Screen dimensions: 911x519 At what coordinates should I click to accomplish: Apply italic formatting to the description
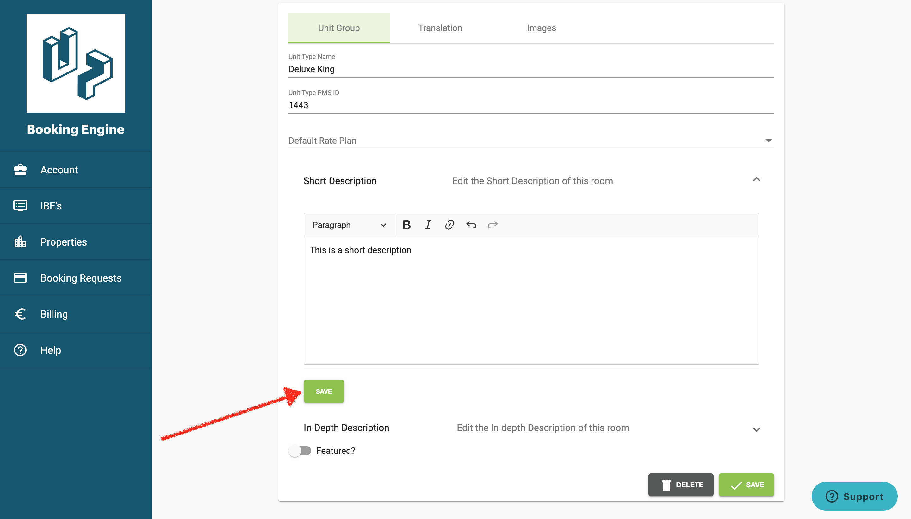[x=428, y=225]
